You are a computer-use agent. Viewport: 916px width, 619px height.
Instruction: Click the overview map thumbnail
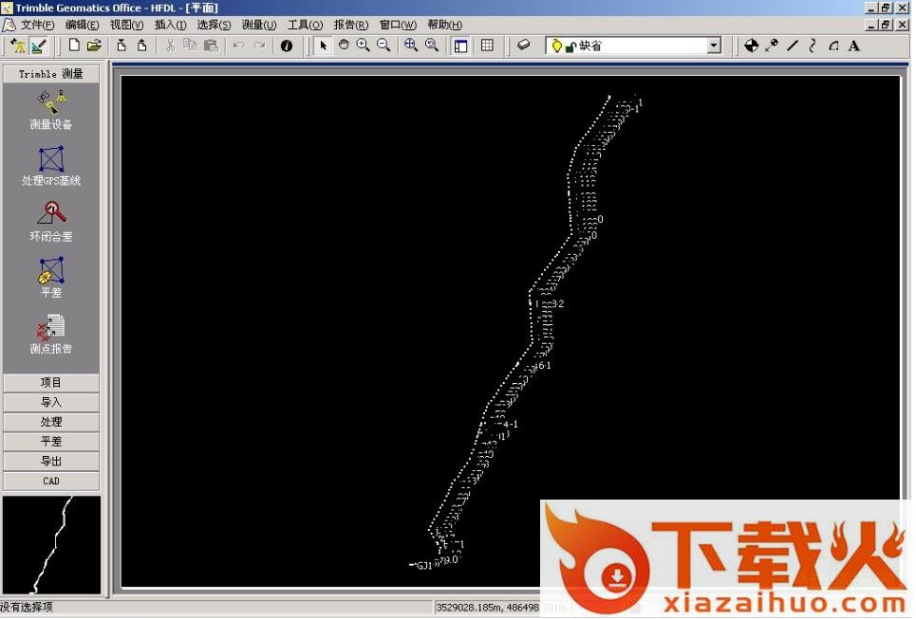click(x=51, y=544)
